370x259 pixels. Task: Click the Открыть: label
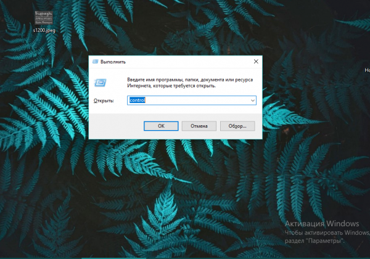click(104, 101)
